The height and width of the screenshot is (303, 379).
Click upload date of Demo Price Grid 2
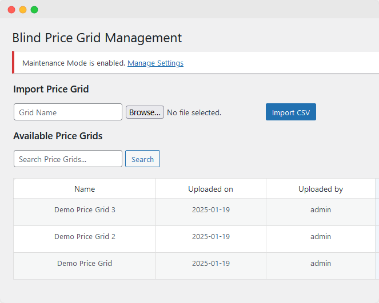pos(210,237)
